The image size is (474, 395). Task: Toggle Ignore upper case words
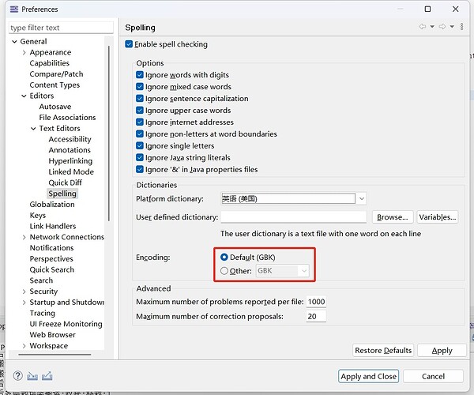(x=140, y=111)
